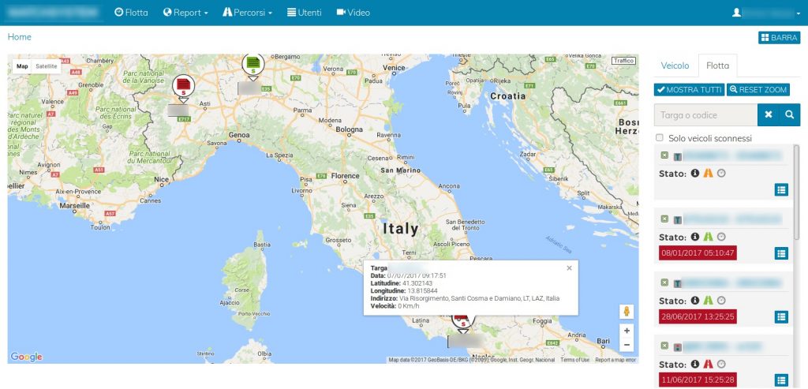The height and width of the screenshot is (389, 808).
Task: Toggle visibility box of first vehicle card
Action: click(664, 155)
